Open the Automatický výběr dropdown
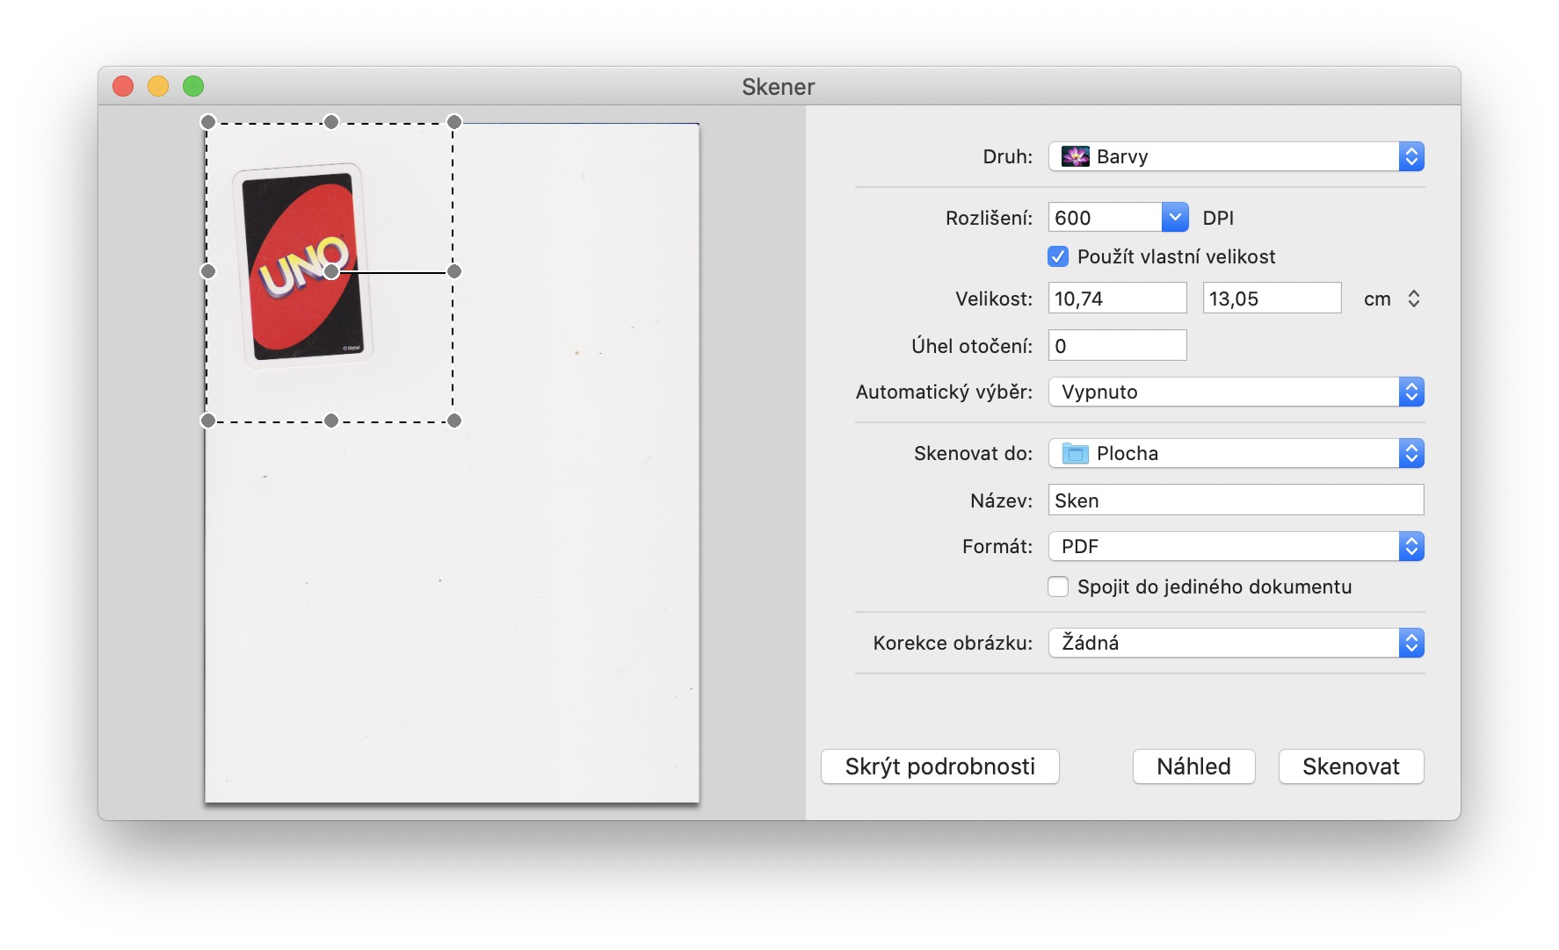 click(x=1236, y=392)
